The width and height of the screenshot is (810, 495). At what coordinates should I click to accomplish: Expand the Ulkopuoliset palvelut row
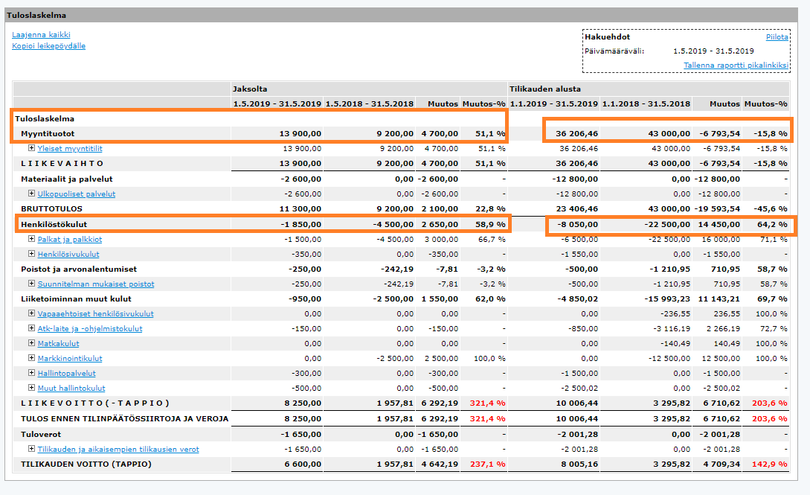[x=31, y=194]
